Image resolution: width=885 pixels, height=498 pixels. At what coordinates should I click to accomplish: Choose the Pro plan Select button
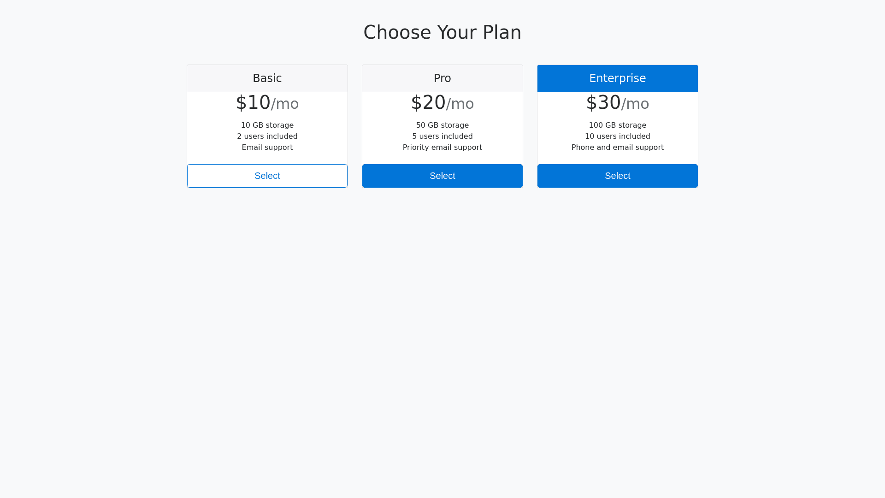coord(442,176)
